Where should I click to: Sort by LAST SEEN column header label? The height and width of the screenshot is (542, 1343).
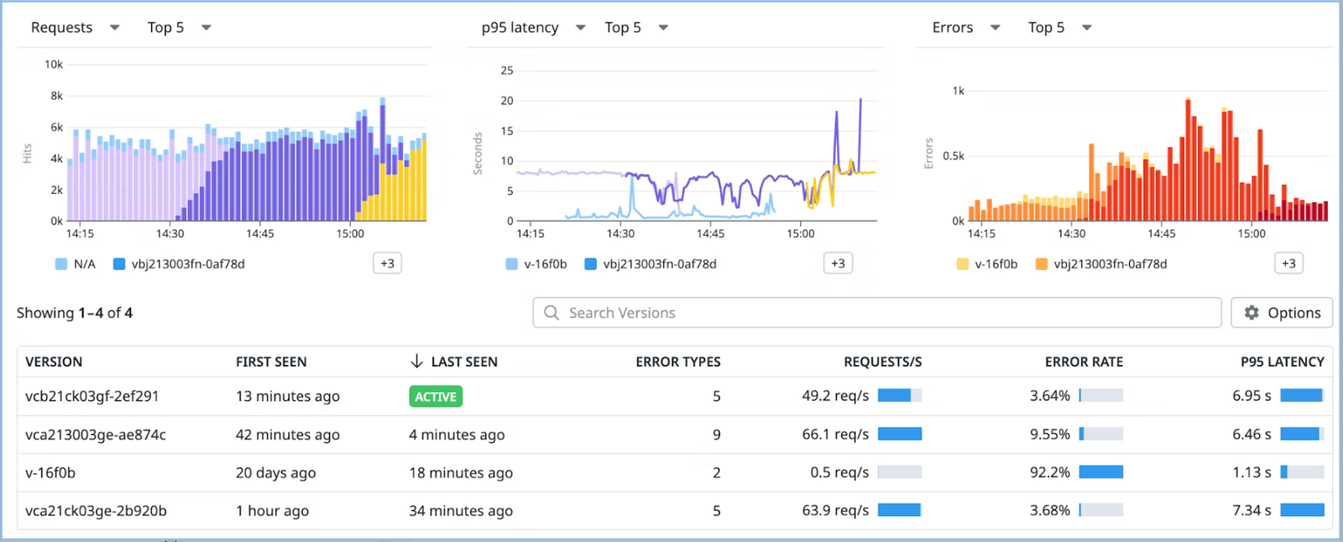(x=464, y=362)
